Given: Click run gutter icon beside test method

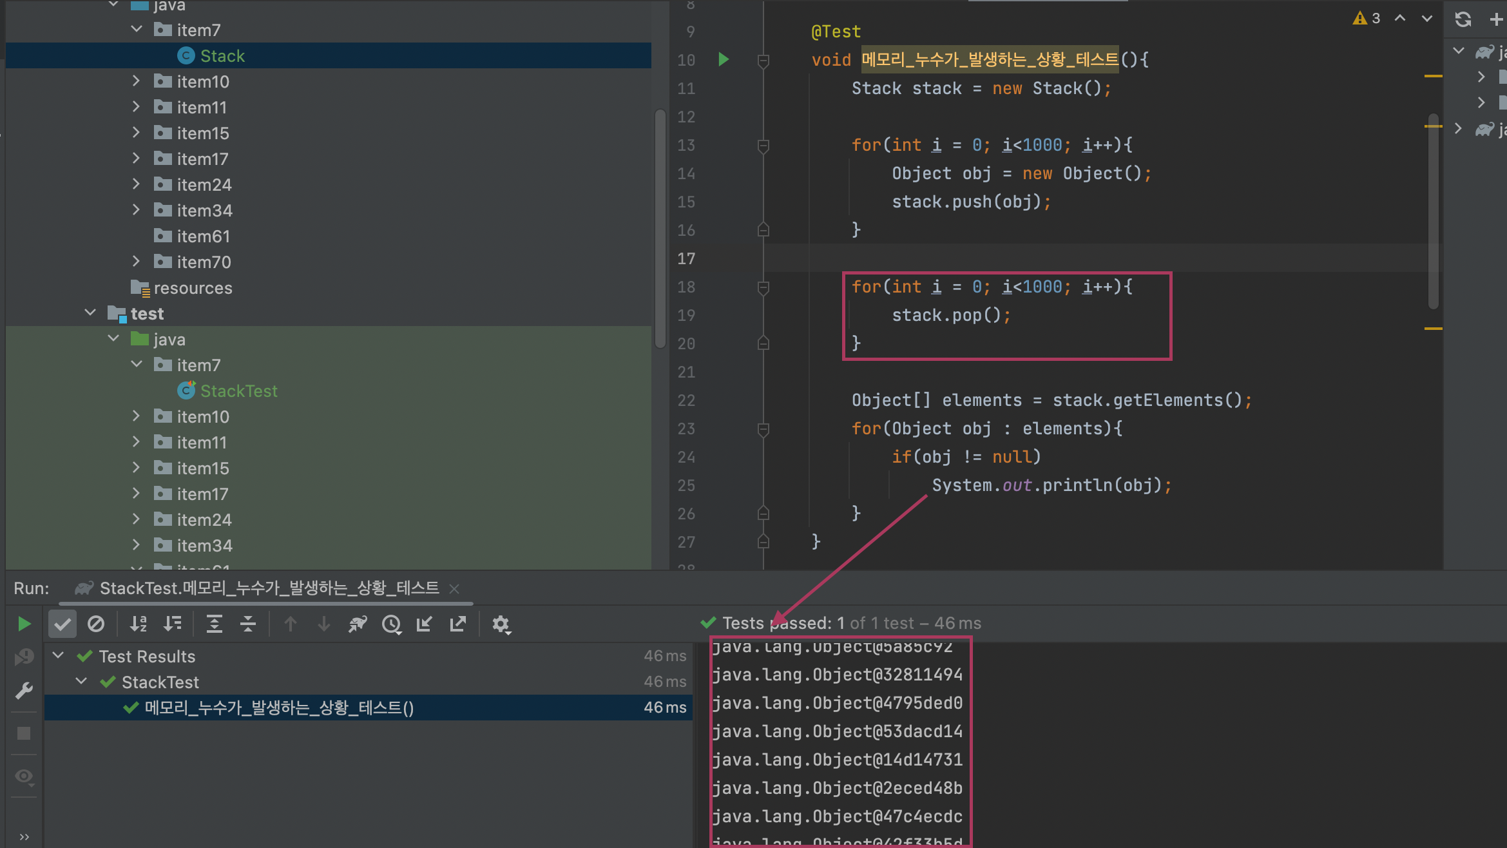Looking at the screenshot, I should click(x=724, y=59).
